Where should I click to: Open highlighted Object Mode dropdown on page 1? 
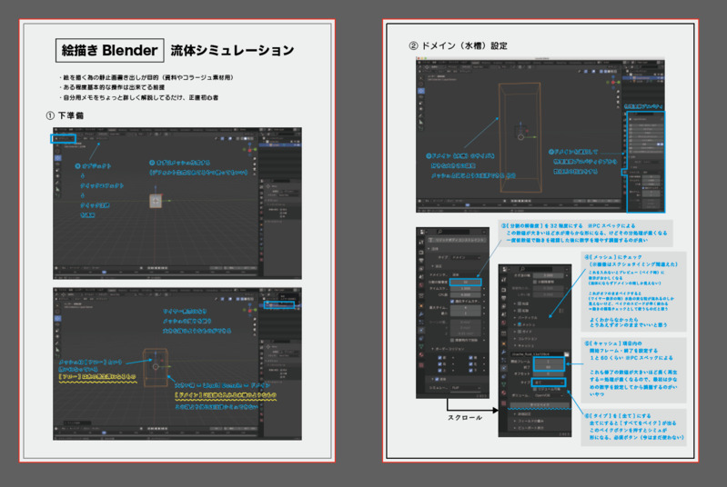[64, 138]
